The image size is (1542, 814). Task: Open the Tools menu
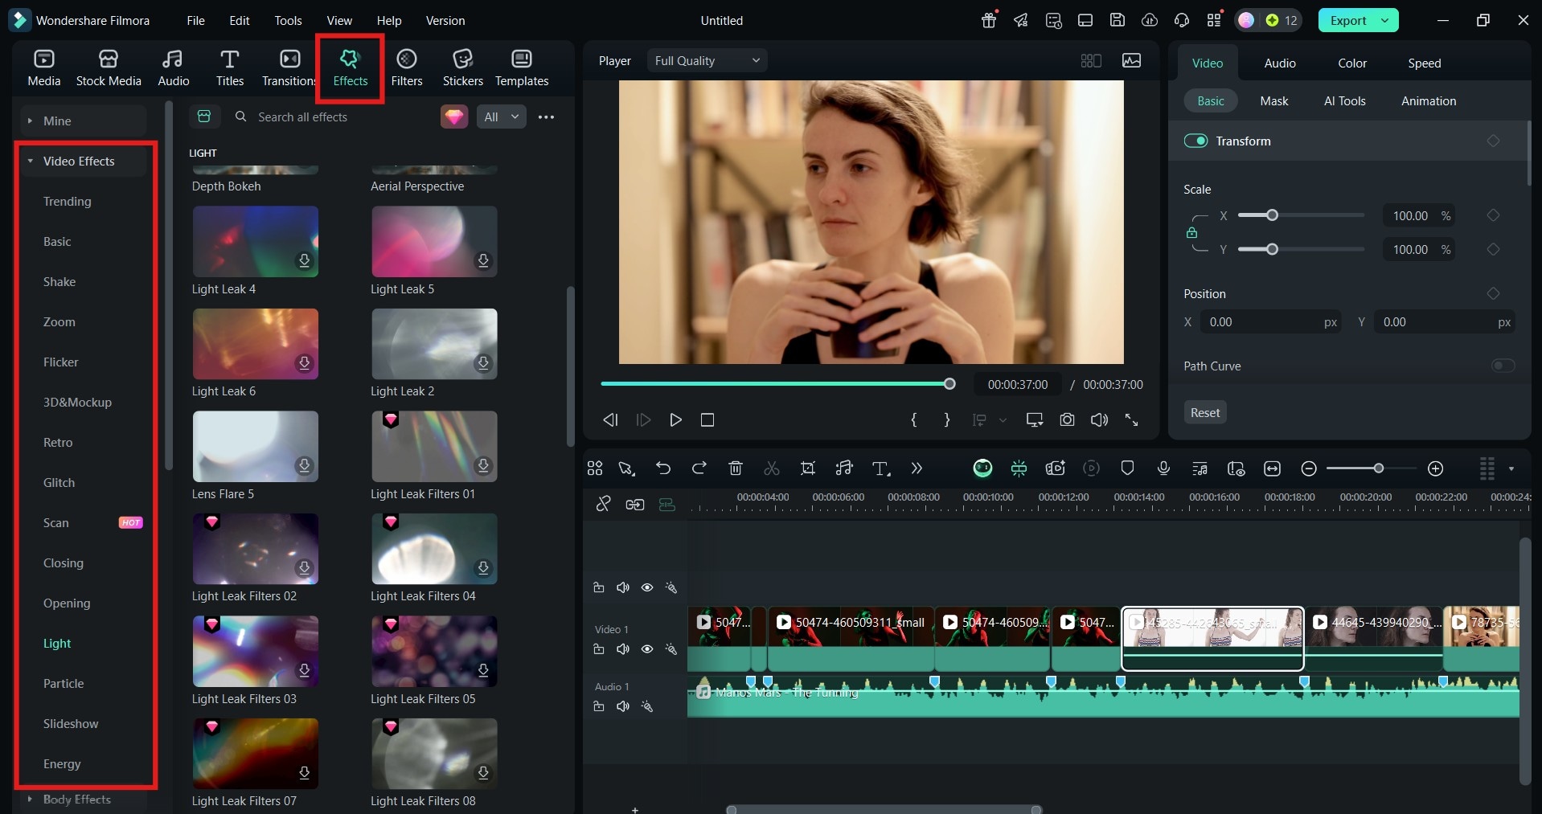pyautogui.click(x=288, y=20)
